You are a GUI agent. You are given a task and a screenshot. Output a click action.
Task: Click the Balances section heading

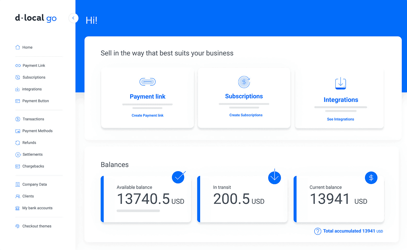(115, 165)
